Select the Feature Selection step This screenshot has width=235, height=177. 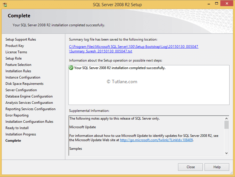click(18, 65)
